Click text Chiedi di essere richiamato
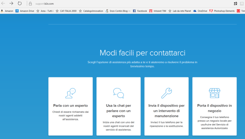The width and height of the screenshot is (245, 139). 70,116
